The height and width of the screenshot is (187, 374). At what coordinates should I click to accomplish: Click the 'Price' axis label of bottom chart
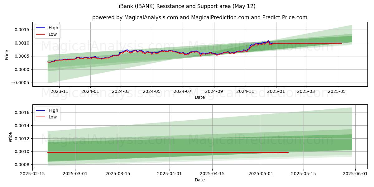pos(11,137)
